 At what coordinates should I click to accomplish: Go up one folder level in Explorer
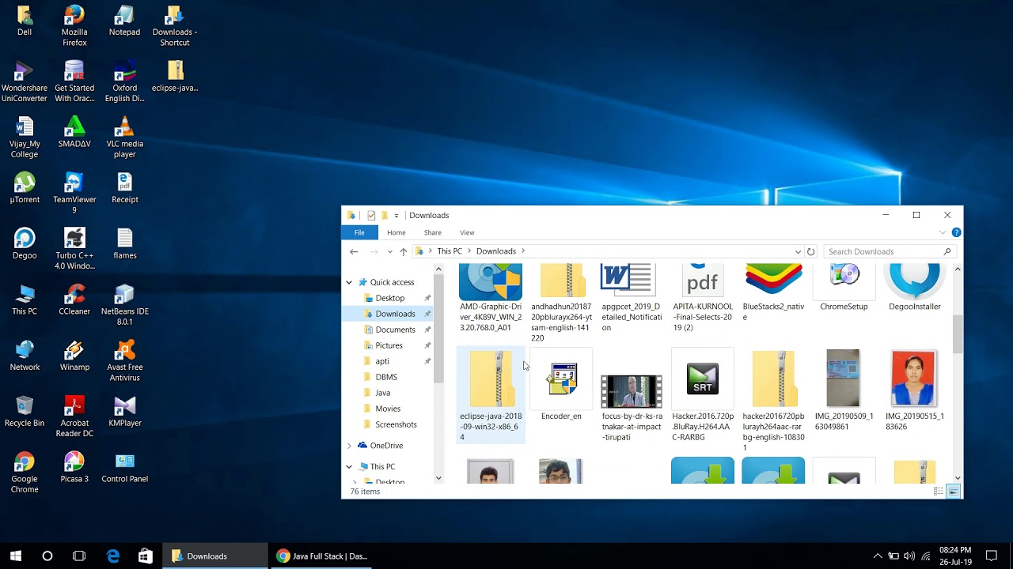pyautogui.click(x=404, y=251)
